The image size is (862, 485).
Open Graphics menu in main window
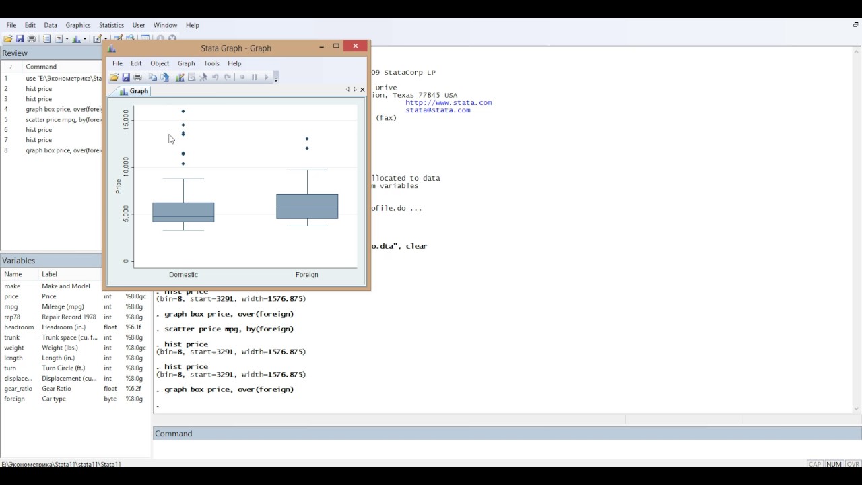click(x=78, y=25)
